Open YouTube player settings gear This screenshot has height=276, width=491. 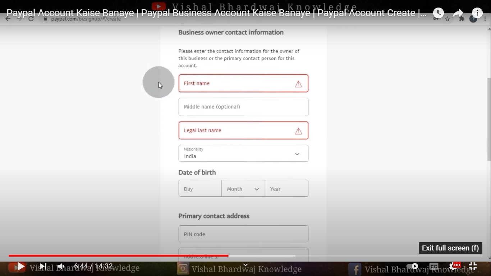(453, 266)
